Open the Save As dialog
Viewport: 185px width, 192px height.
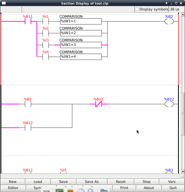pos(92,182)
